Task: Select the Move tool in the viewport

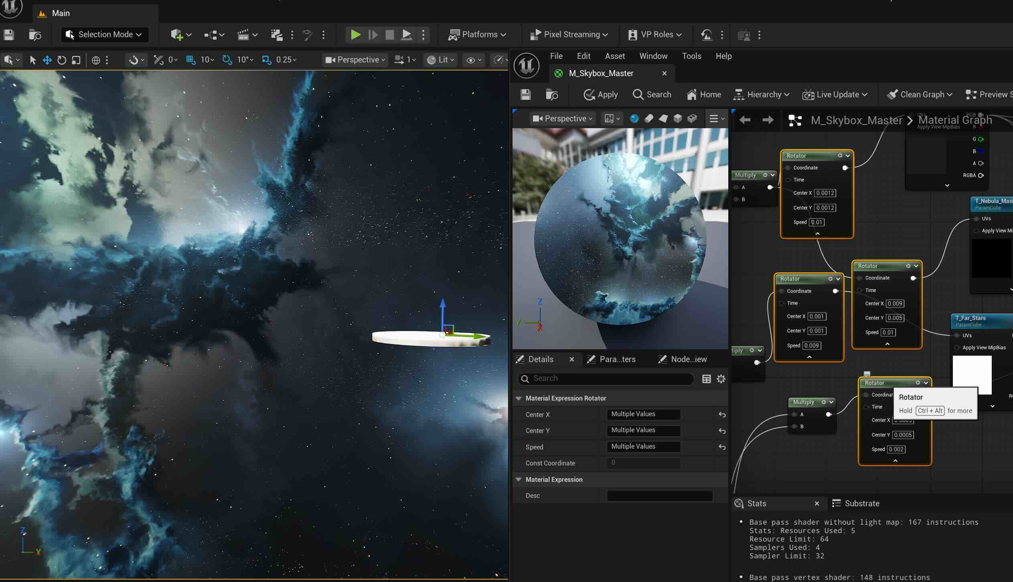Action: click(x=47, y=60)
